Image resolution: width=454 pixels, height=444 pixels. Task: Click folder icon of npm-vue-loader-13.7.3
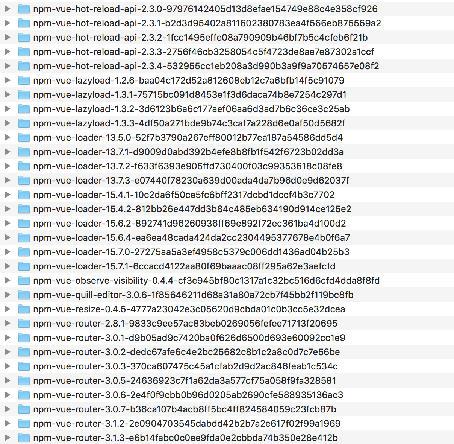[24, 180]
